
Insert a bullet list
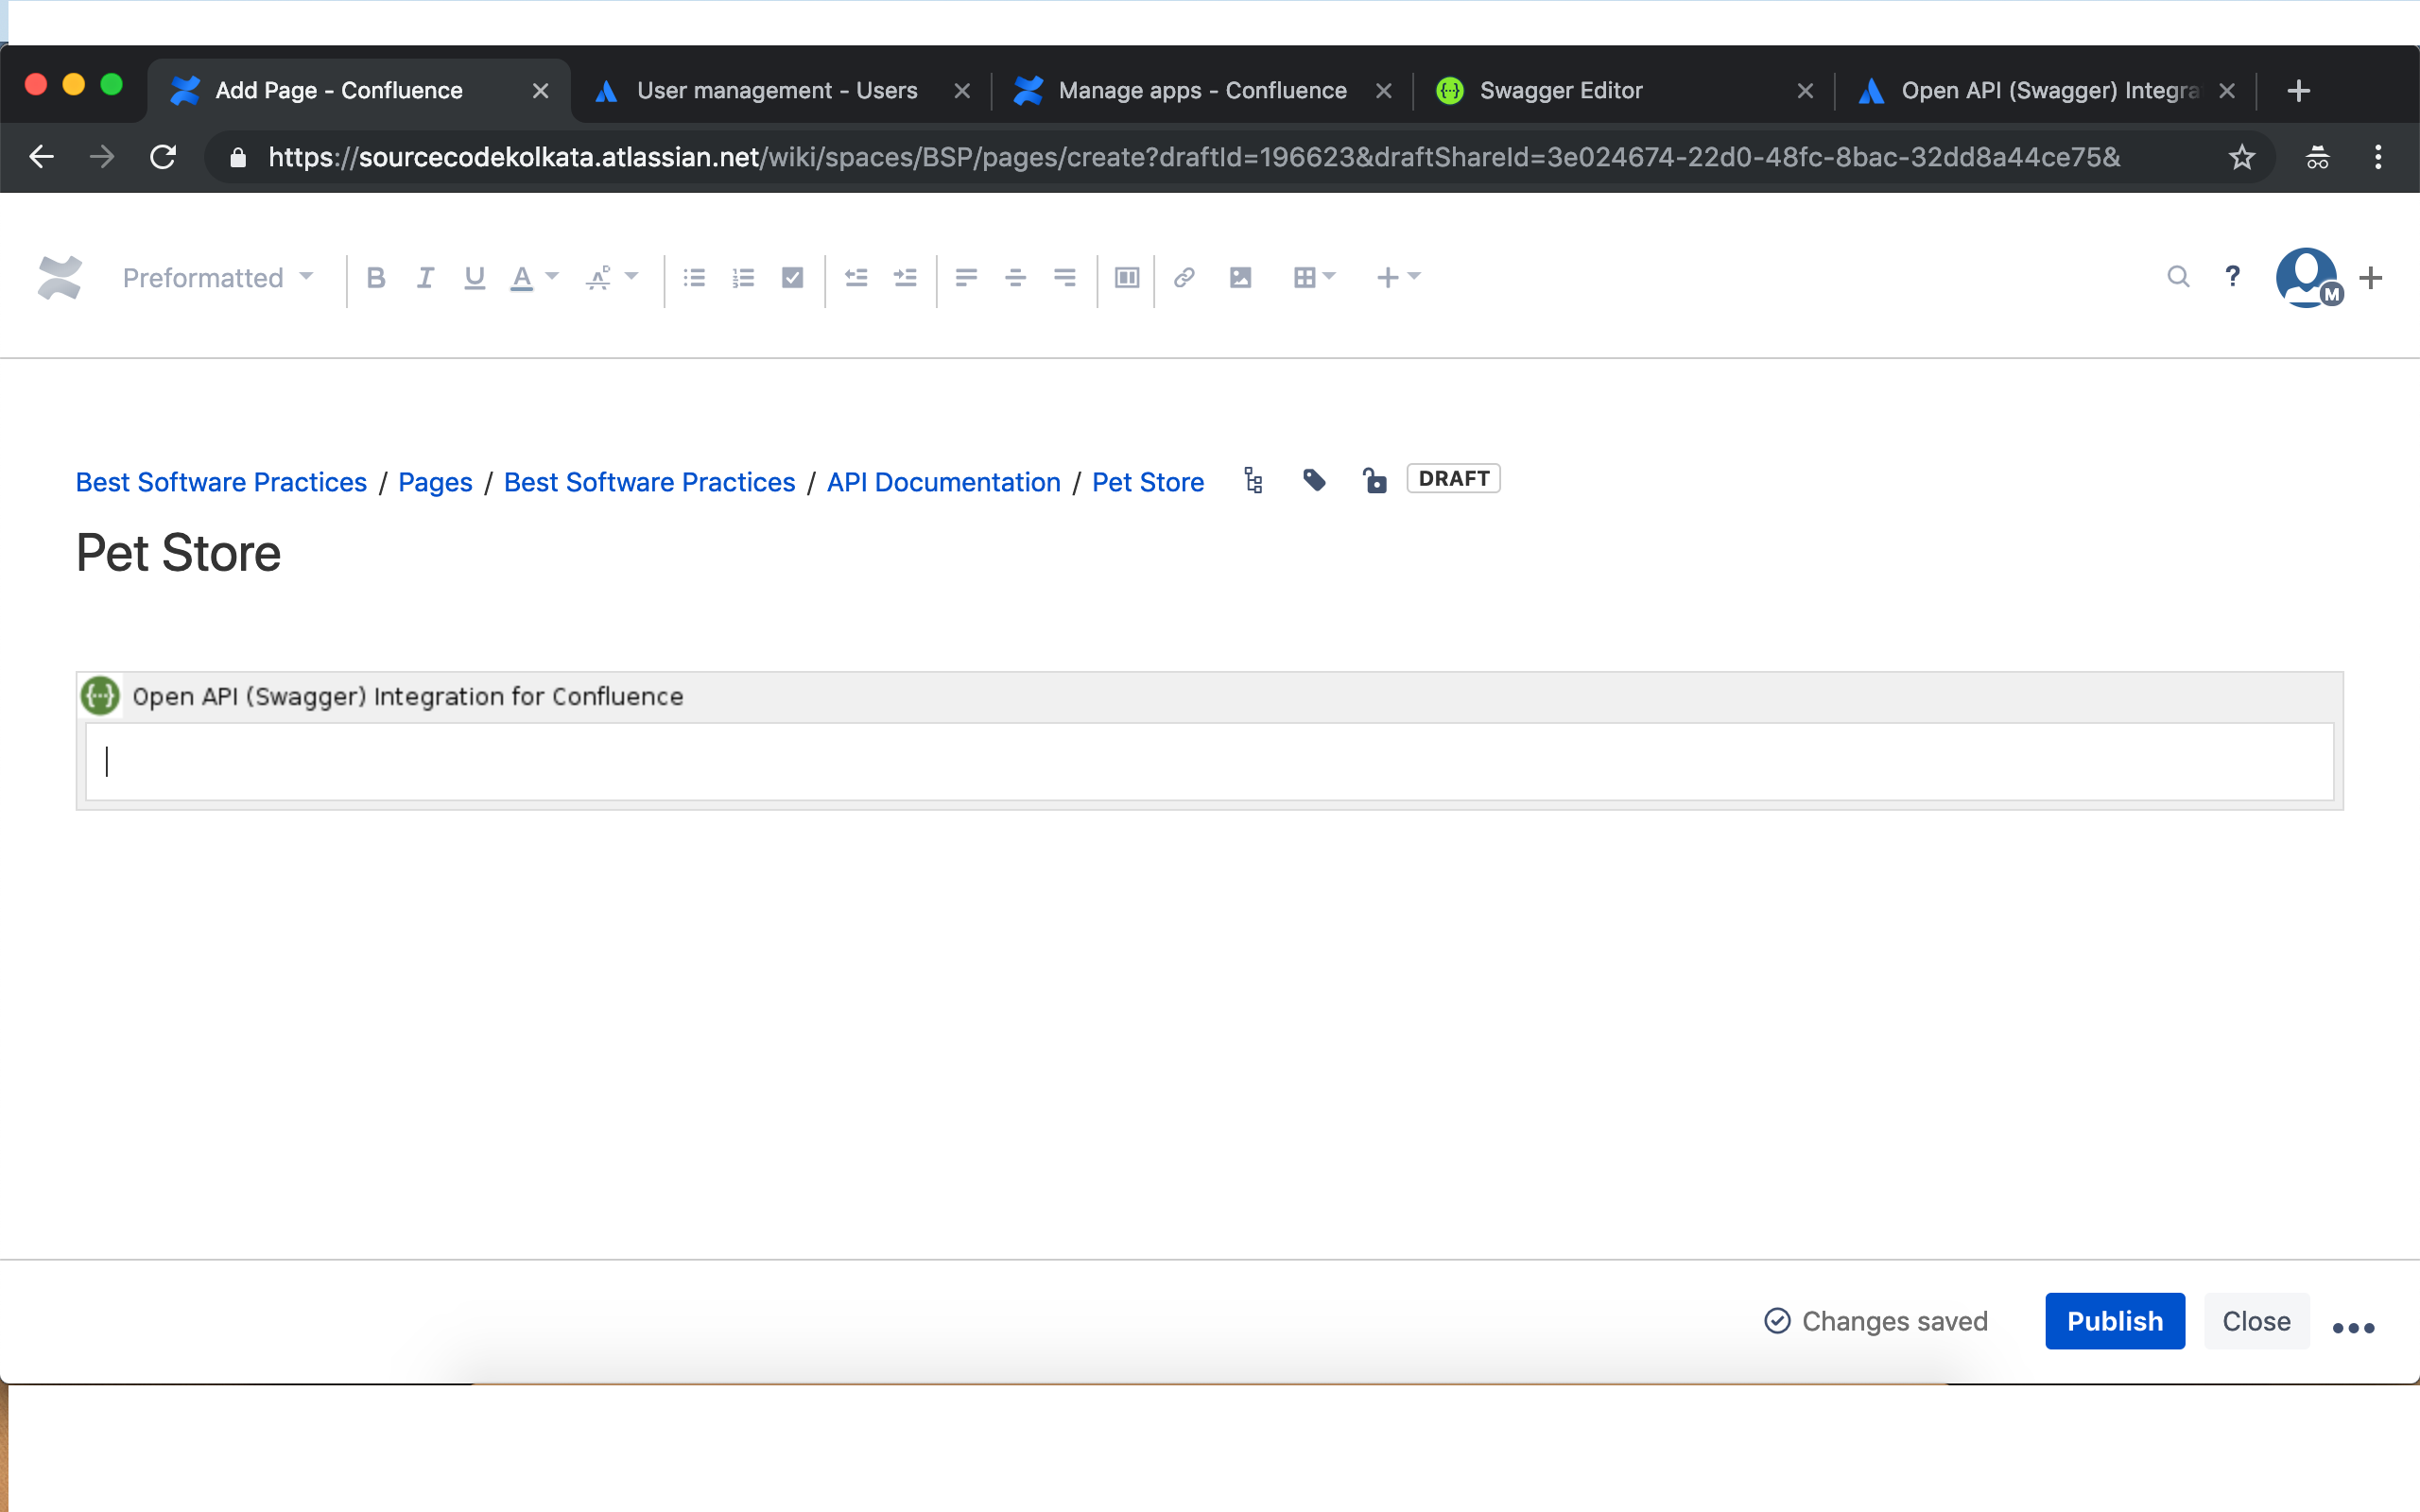[694, 277]
